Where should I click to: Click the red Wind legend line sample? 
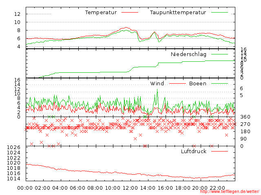point(177,84)
